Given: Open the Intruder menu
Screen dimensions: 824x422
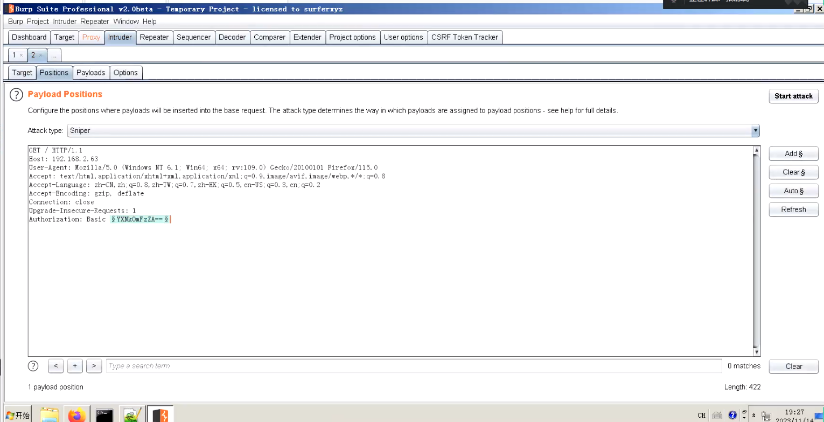Looking at the screenshot, I should pyautogui.click(x=65, y=22).
